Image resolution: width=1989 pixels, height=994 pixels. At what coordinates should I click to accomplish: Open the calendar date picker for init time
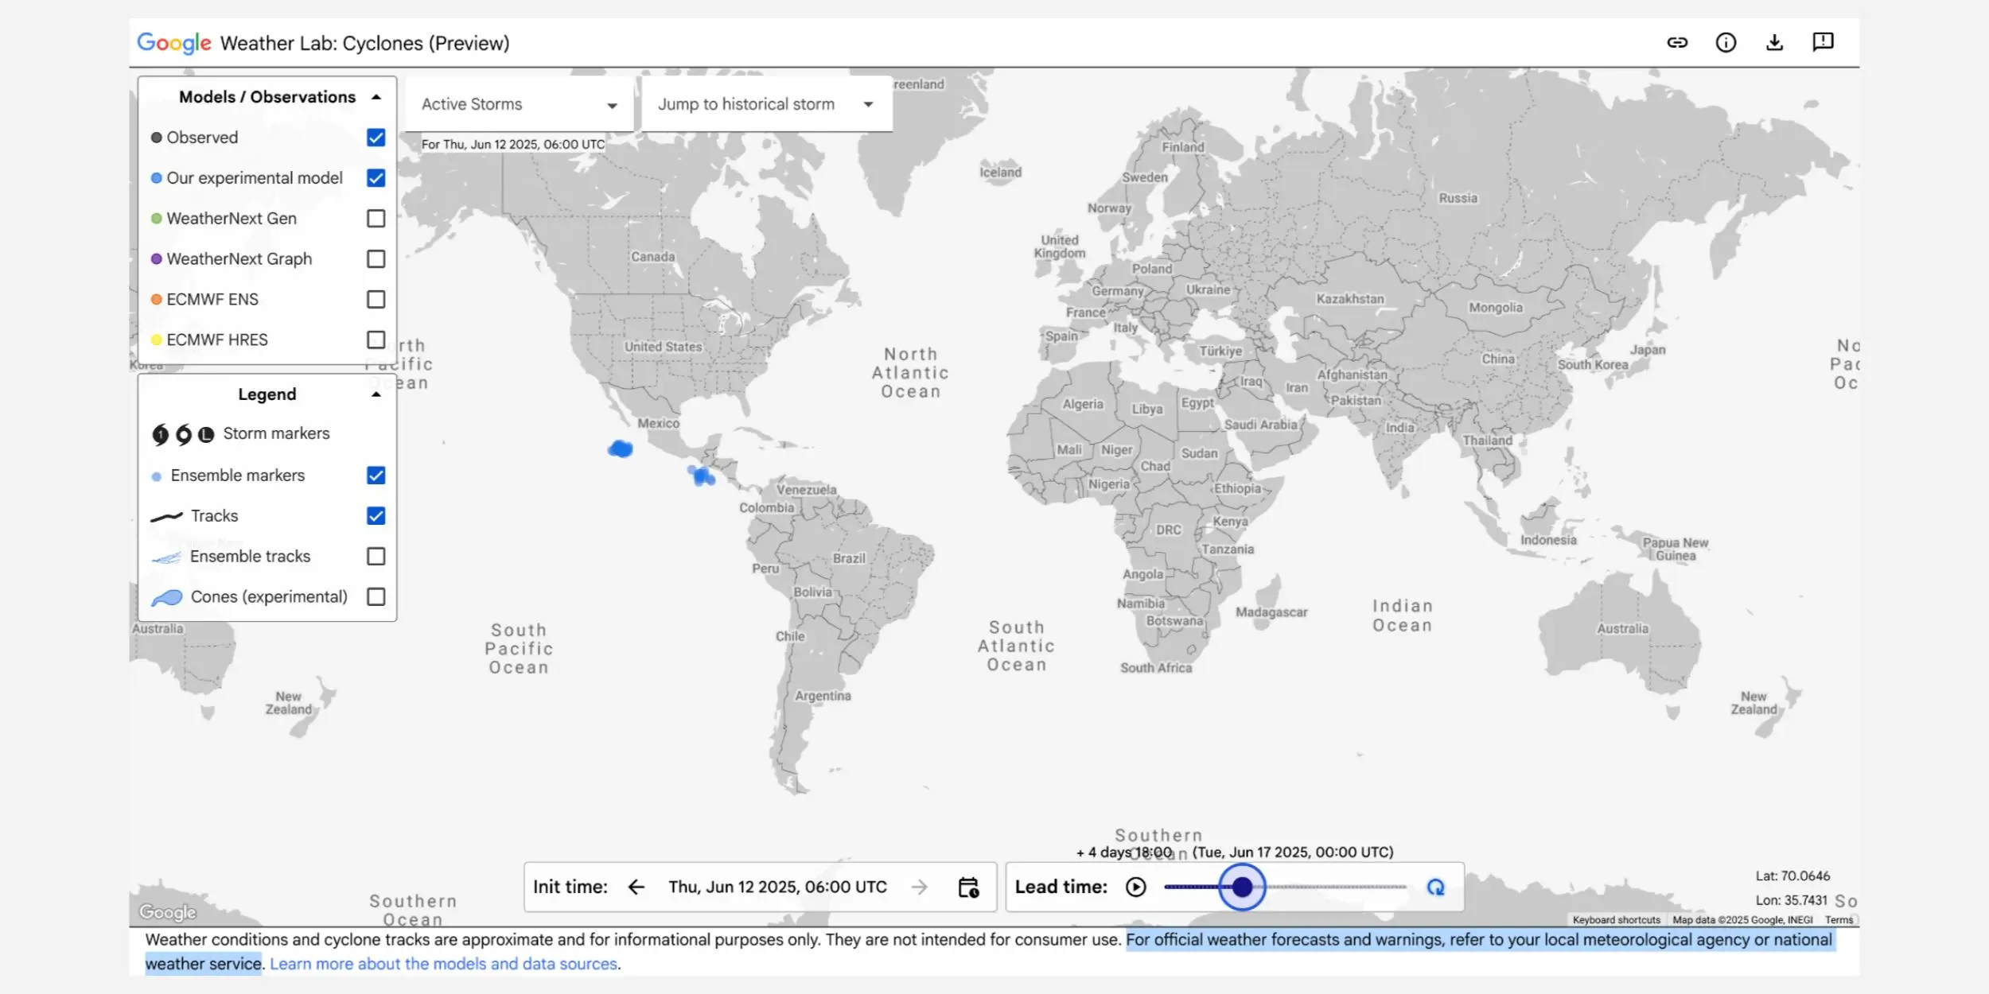pos(970,886)
